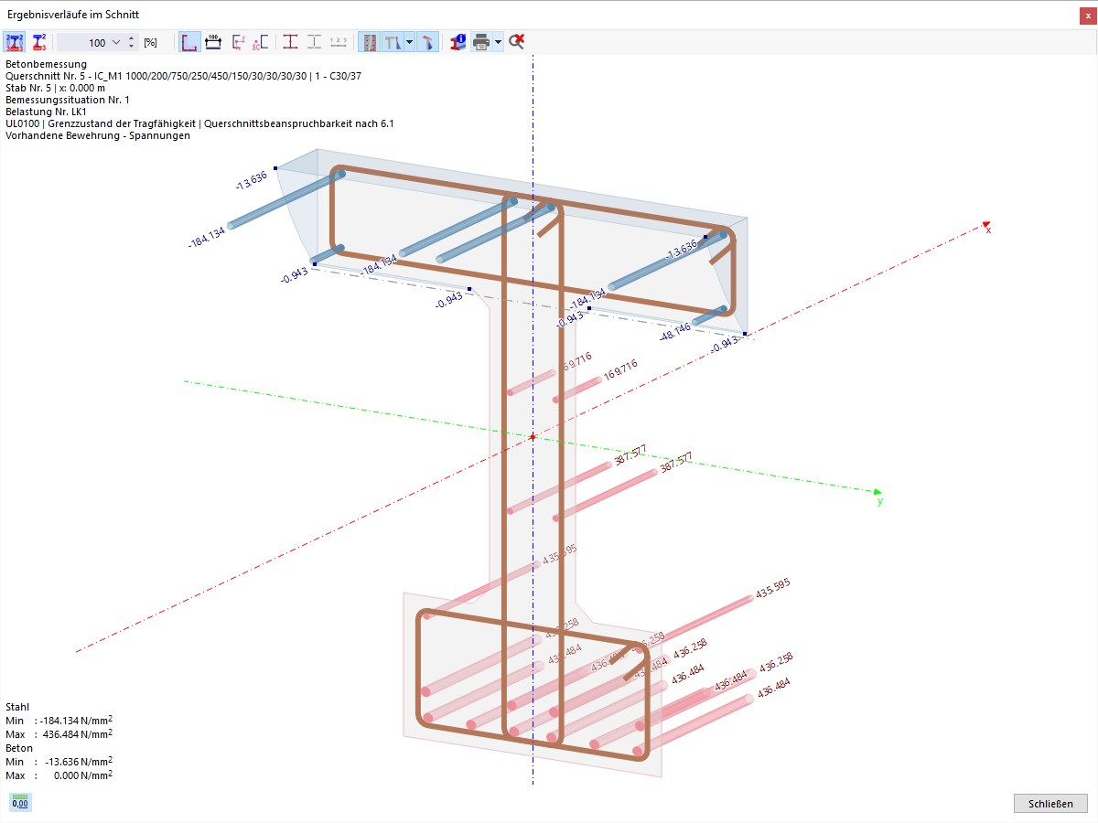Screen dimensions: 1098x823
Task: Click concrete Min value -13.636 N/mm² text
Action: coord(78,762)
